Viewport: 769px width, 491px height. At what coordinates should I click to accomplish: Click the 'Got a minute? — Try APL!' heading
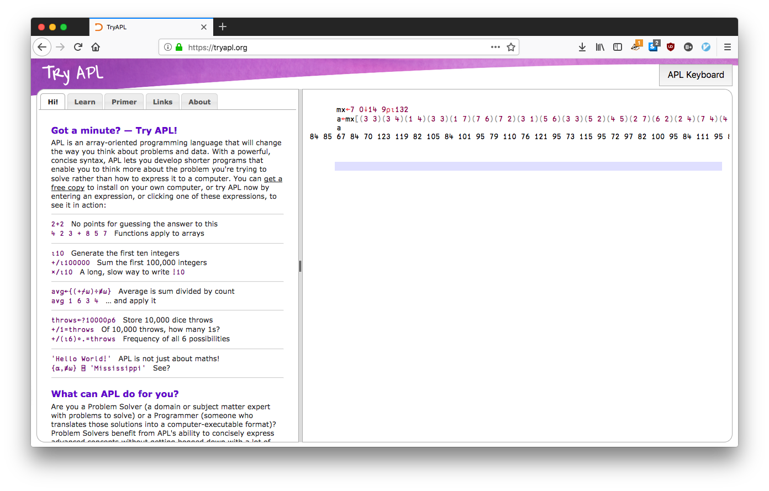114,130
